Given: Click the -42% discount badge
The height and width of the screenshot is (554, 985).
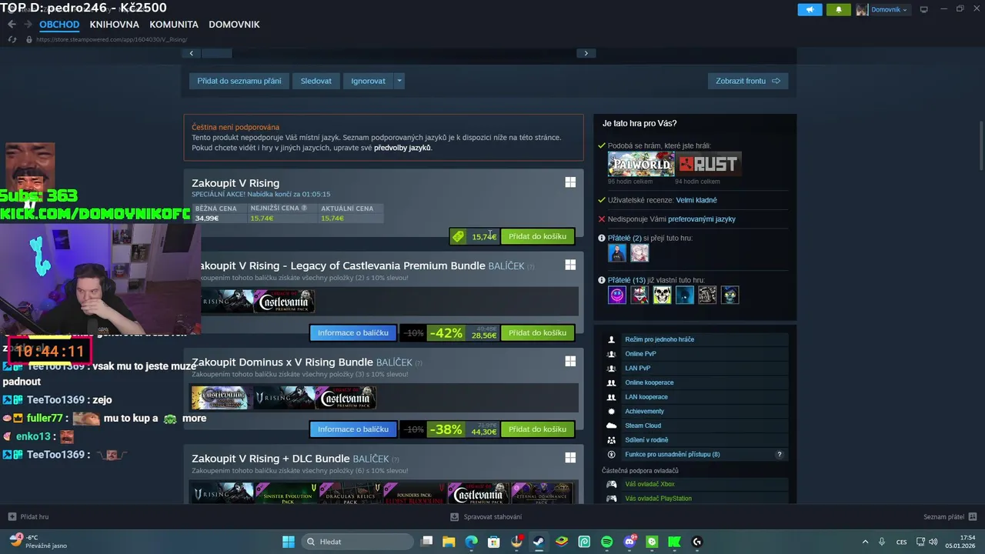Looking at the screenshot, I should pos(446,333).
